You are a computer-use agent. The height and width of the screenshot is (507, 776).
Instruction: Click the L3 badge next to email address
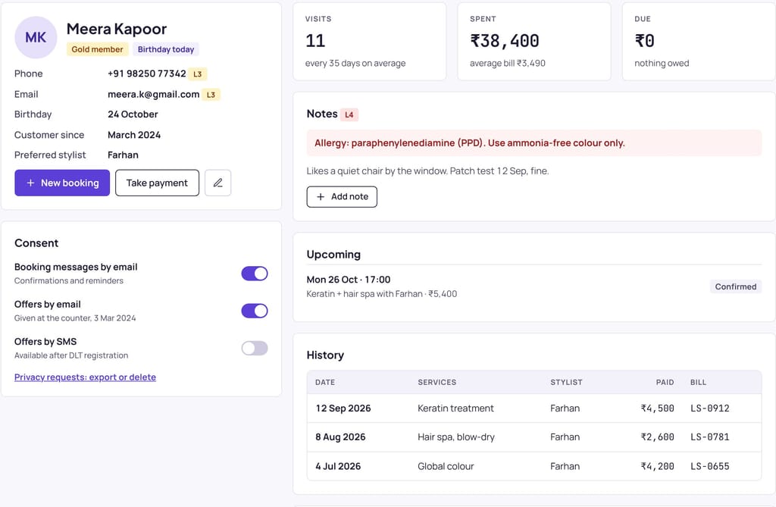tap(211, 95)
